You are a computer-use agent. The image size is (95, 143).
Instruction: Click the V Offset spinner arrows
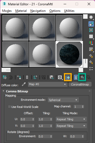coord(33,126)
